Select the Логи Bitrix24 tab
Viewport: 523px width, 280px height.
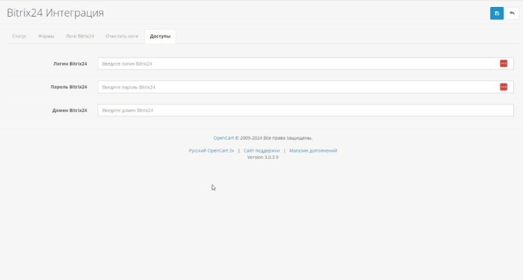point(79,36)
